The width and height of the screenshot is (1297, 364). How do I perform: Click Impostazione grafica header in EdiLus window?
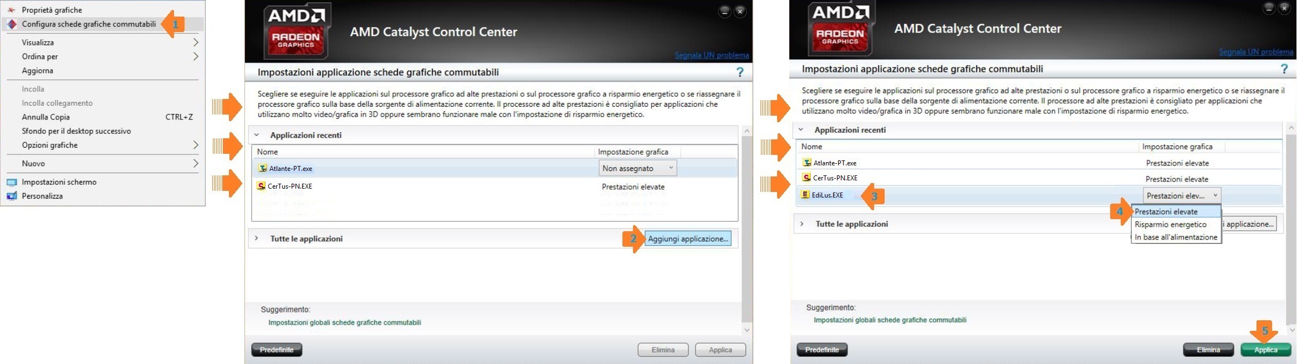(x=1182, y=147)
